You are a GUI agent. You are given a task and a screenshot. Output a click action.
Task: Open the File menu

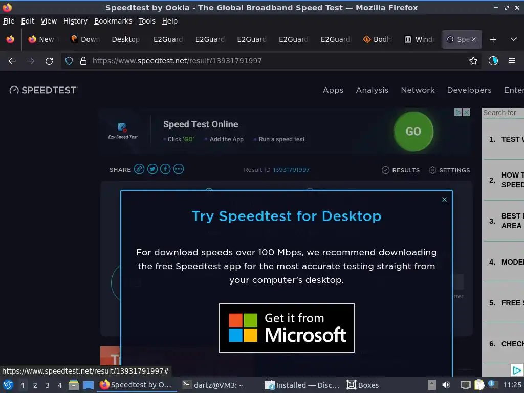[9, 21]
